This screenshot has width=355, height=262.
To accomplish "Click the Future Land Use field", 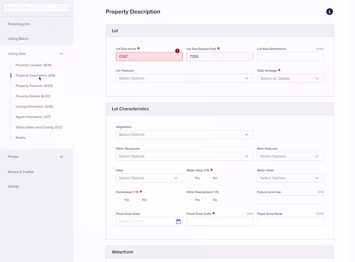I will pyautogui.click(x=290, y=200).
